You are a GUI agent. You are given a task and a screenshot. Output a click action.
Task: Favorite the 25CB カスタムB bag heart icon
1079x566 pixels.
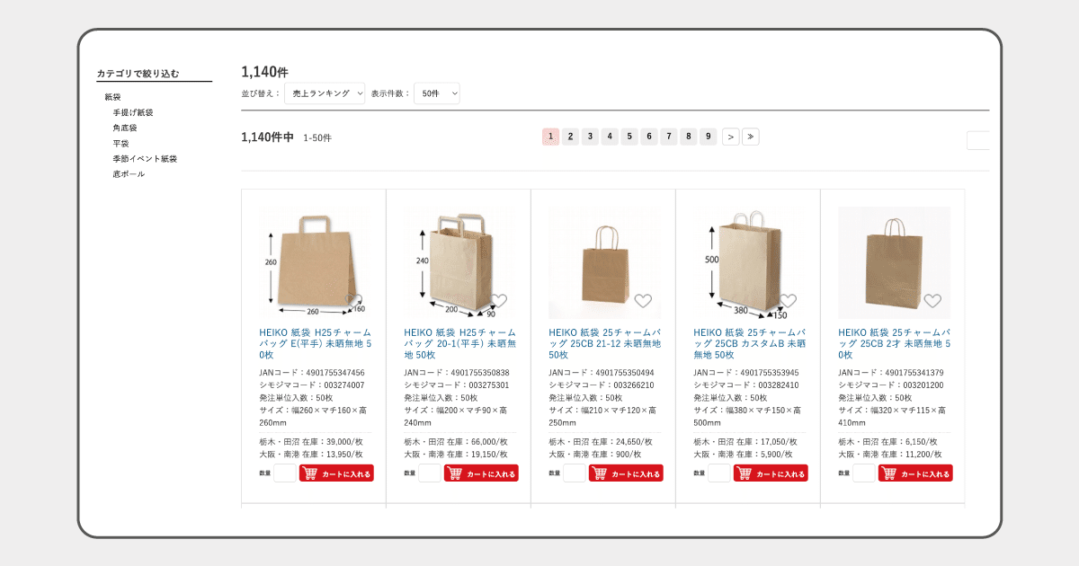click(788, 300)
